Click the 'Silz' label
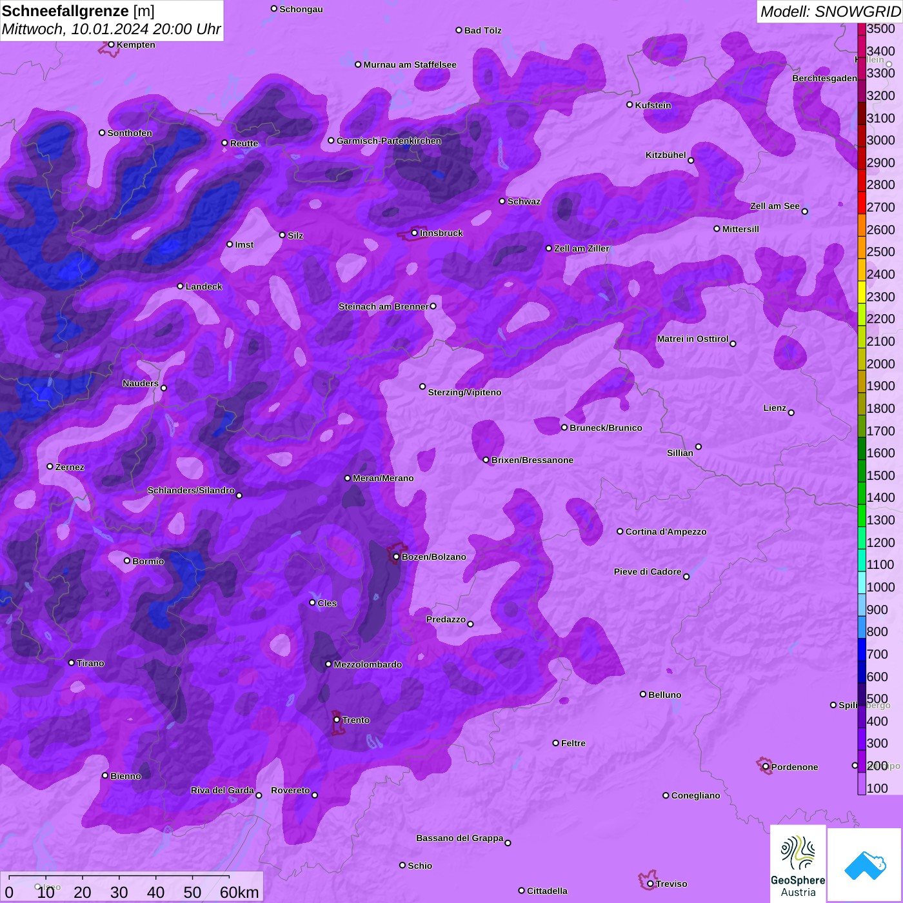The width and height of the screenshot is (903, 903). (x=295, y=235)
